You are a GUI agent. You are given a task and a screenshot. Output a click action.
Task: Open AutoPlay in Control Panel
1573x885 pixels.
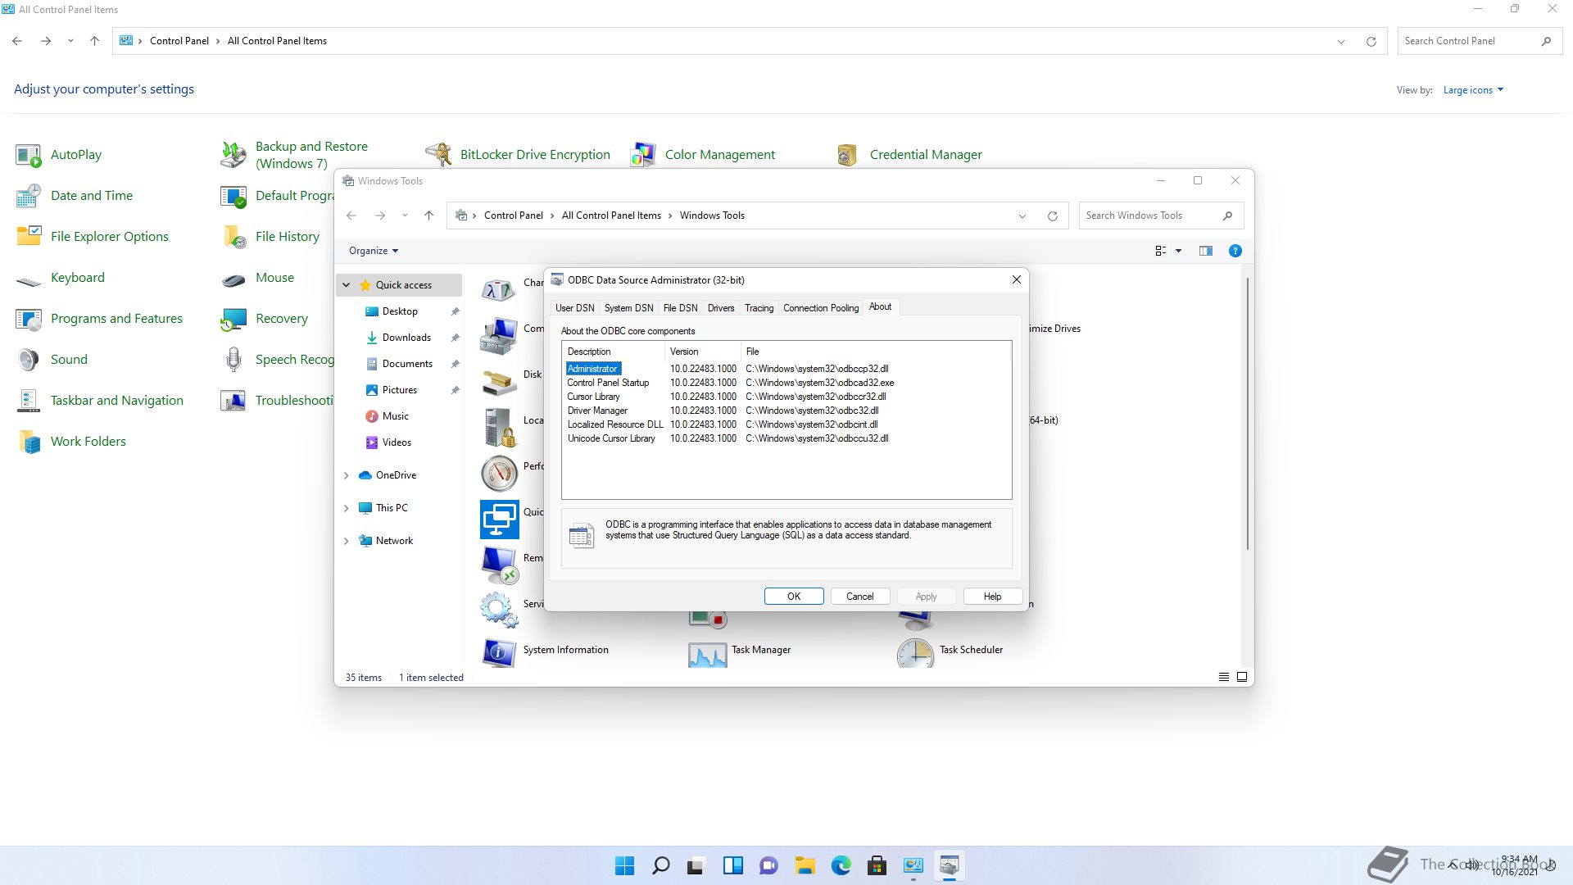pos(29,155)
